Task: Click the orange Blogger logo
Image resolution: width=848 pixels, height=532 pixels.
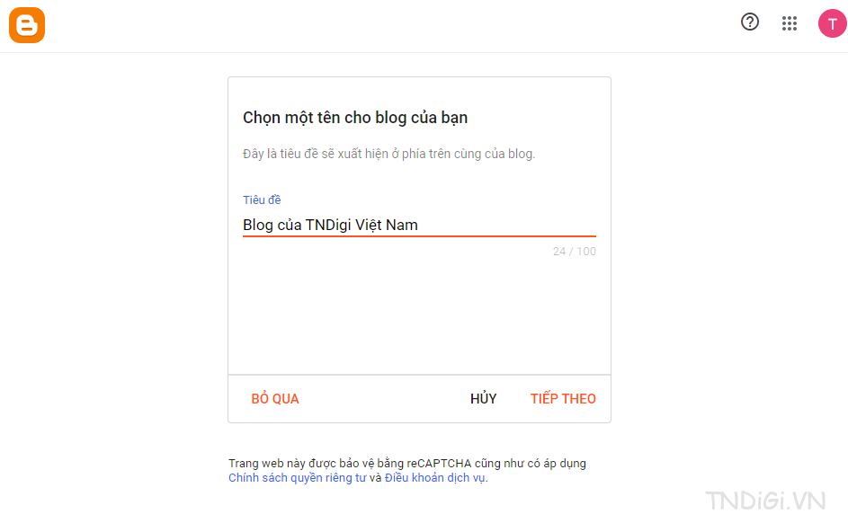Action: point(27,25)
